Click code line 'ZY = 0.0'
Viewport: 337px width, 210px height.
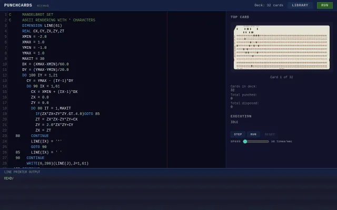[40, 103]
